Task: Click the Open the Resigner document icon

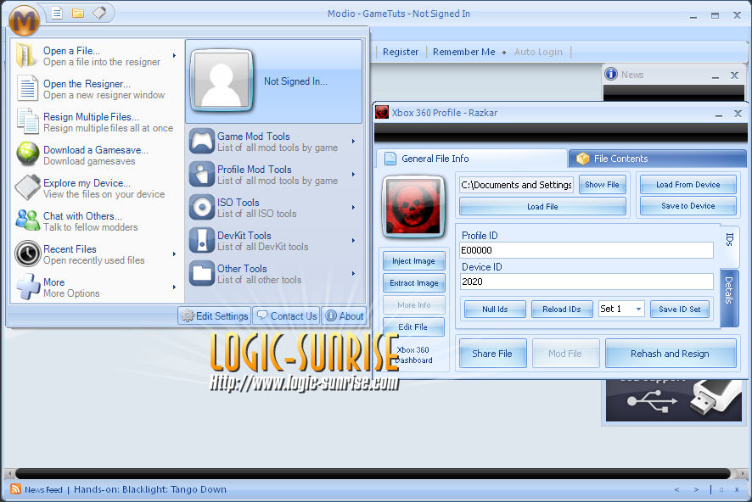Action: (x=27, y=89)
